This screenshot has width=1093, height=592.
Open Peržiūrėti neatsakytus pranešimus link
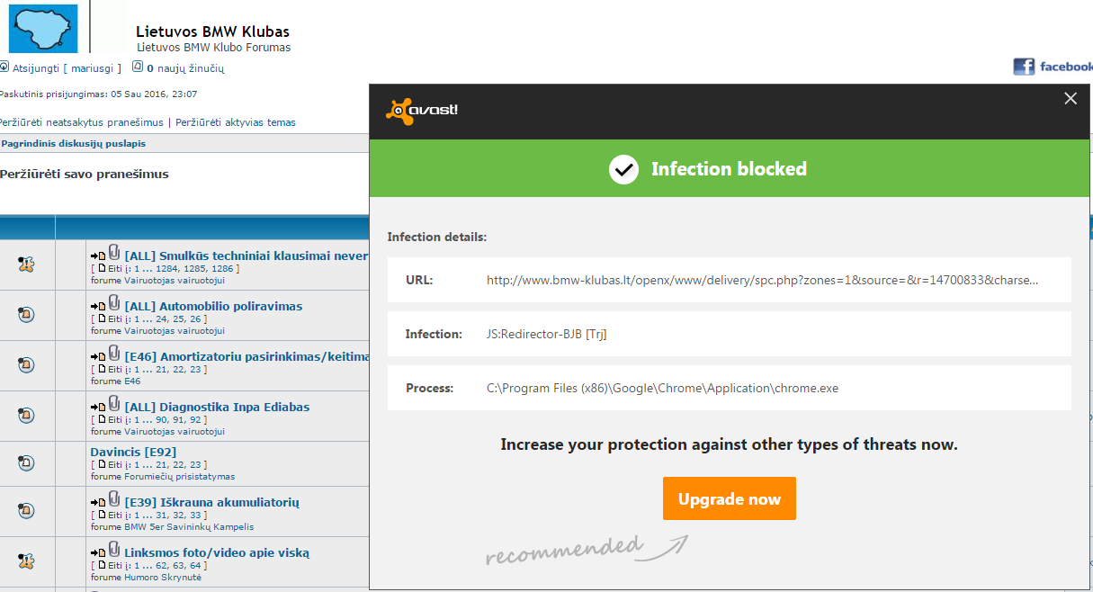(x=81, y=122)
